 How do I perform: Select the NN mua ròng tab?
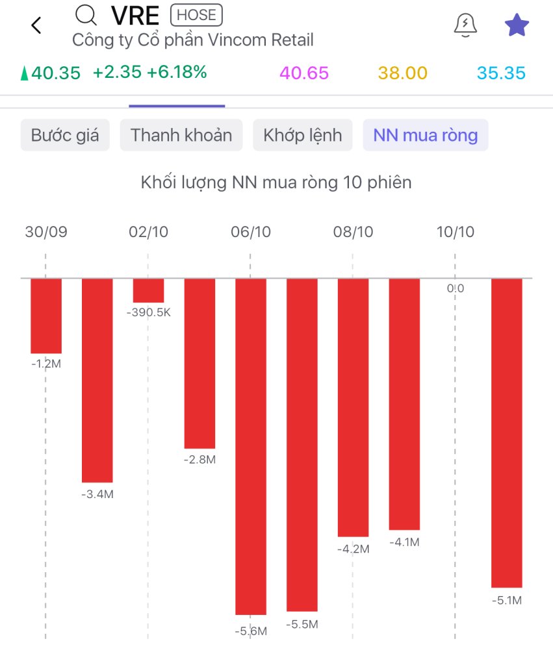[426, 135]
